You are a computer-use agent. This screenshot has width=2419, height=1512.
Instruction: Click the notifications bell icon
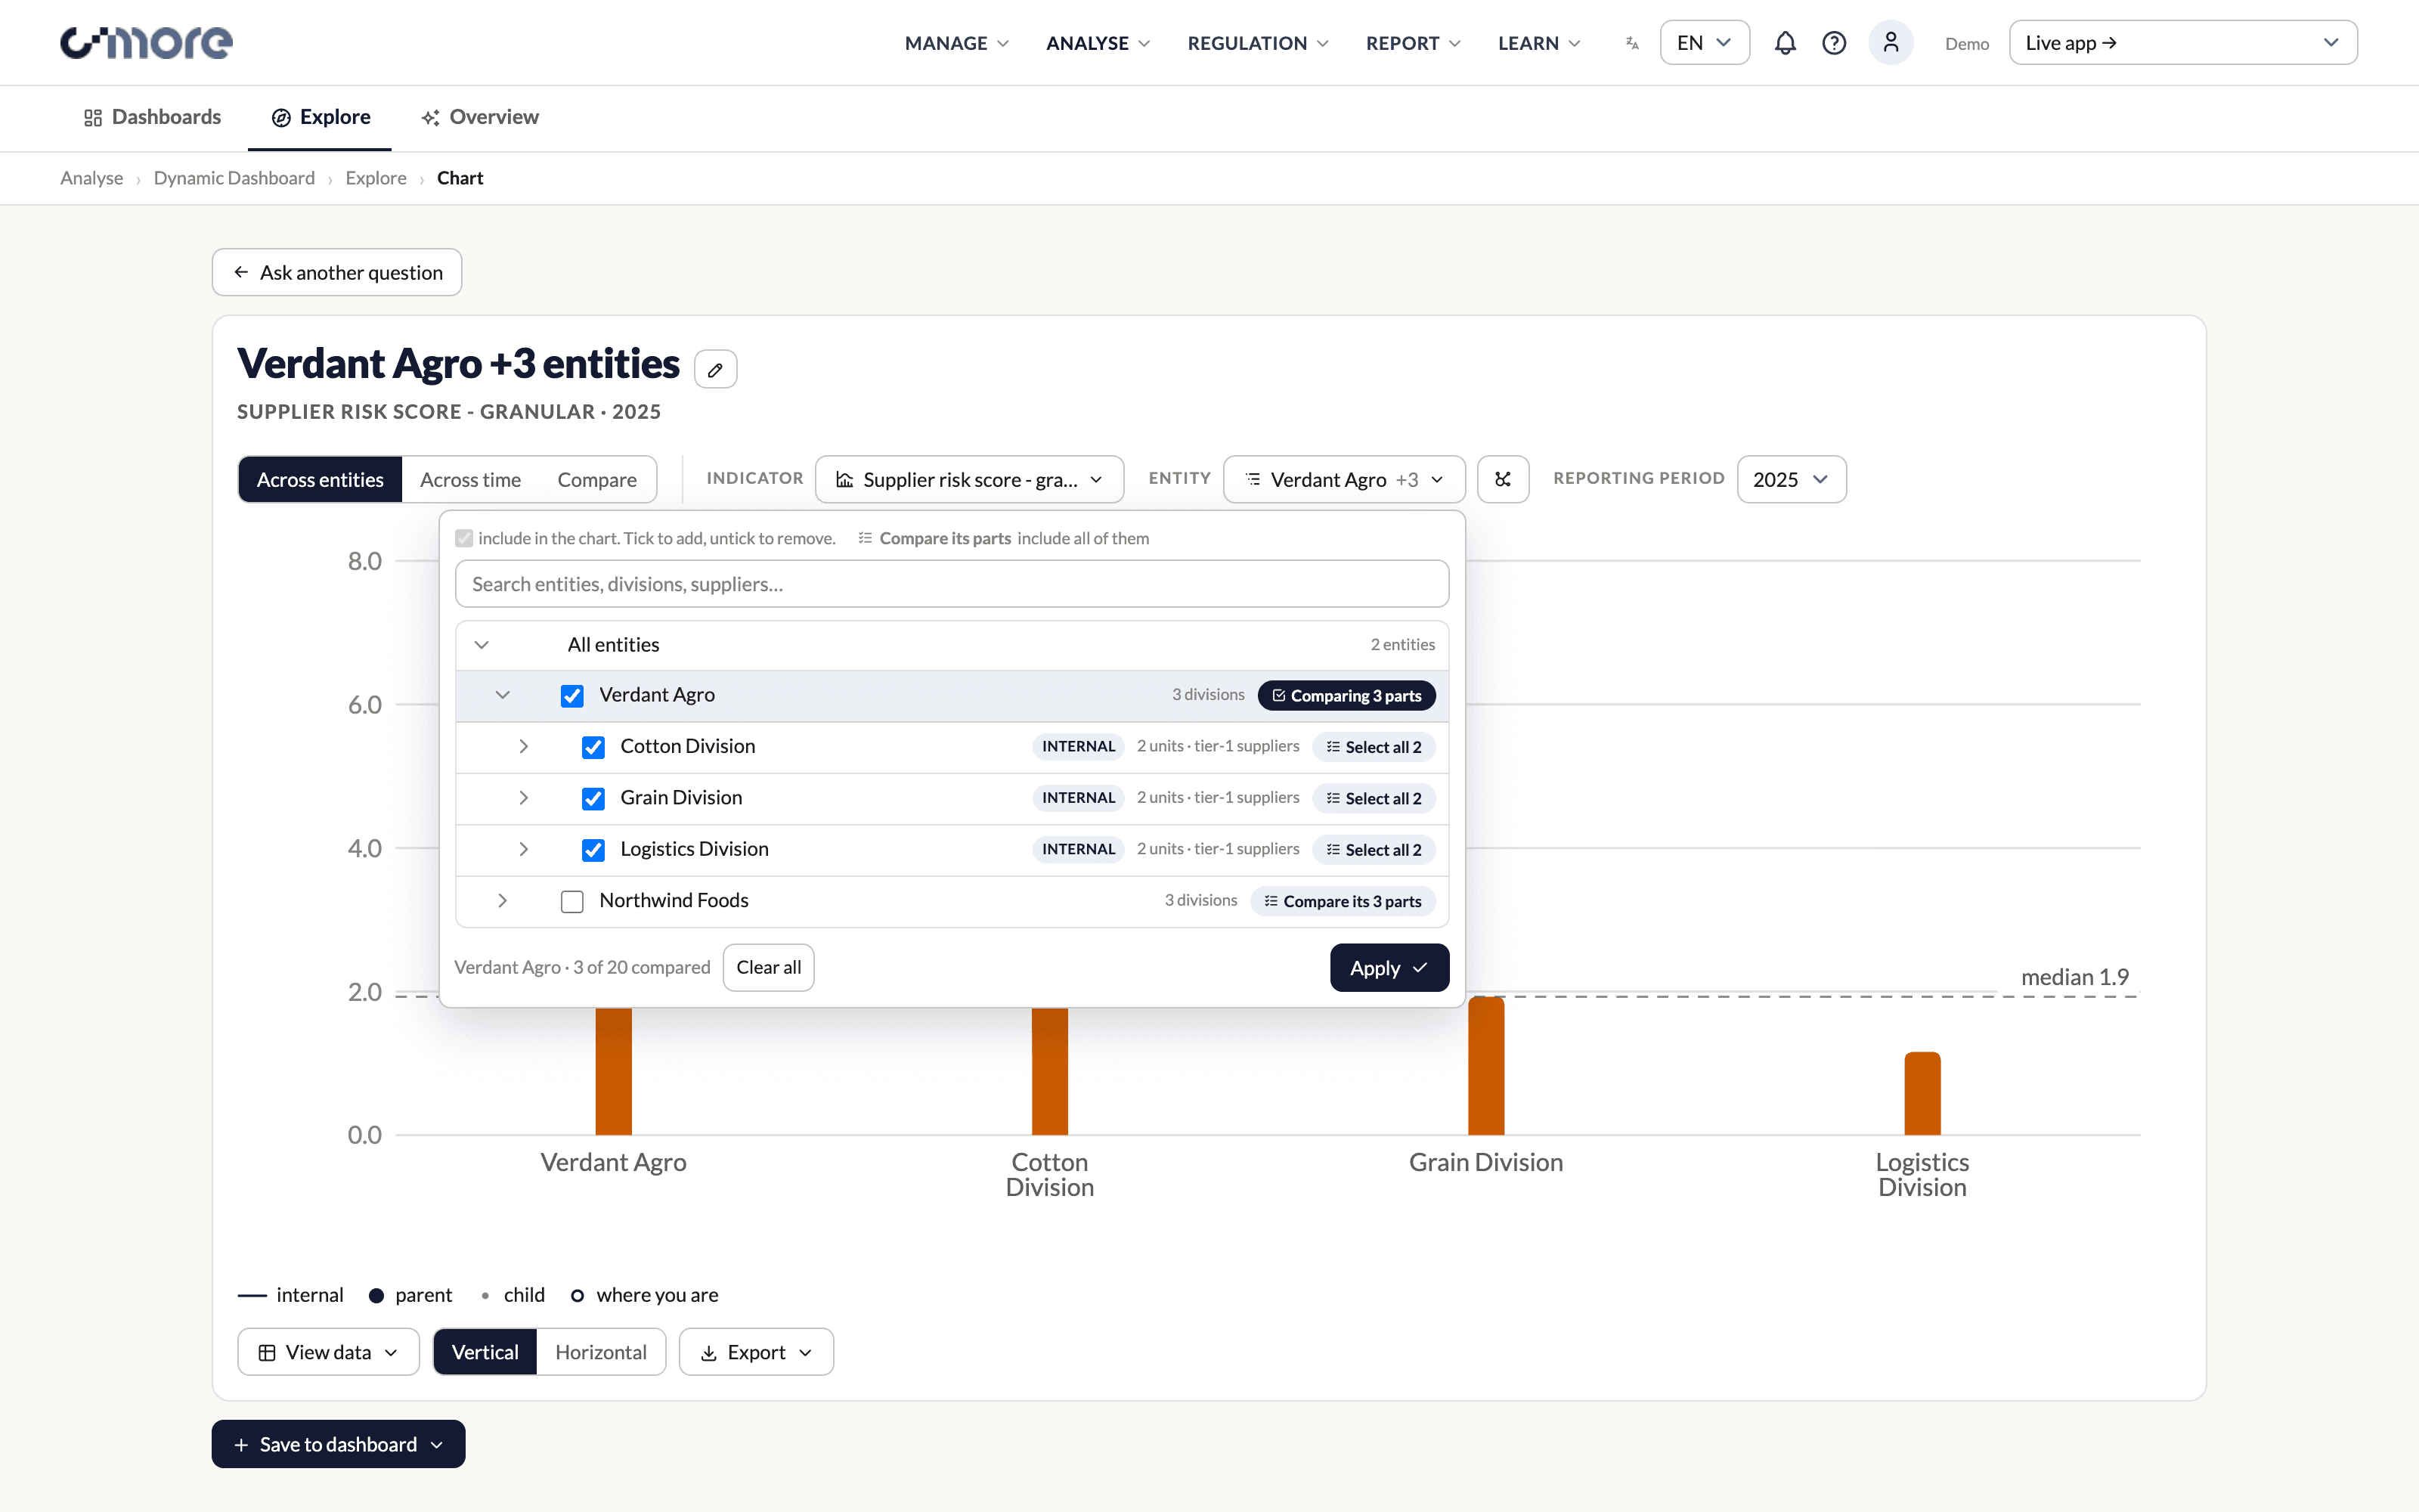pyautogui.click(x=1786, y=43)
